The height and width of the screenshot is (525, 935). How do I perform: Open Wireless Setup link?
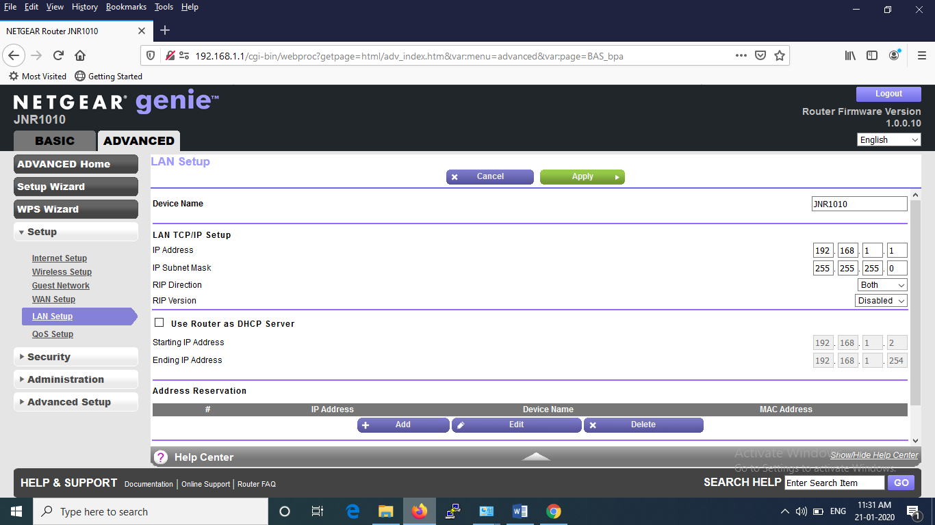[62, 272]
